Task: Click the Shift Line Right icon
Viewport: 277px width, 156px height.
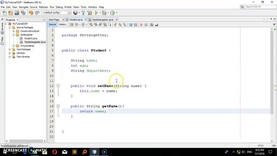Action: click(x=135, y=25)
